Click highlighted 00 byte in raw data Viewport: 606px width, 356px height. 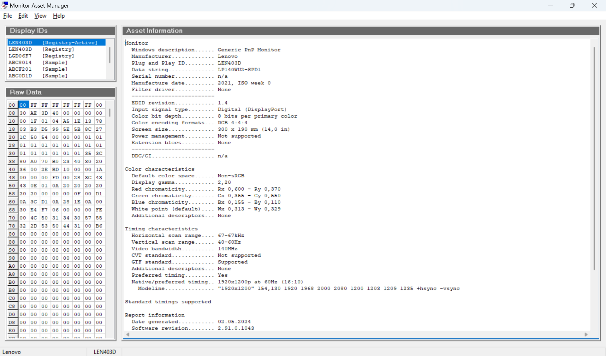(23, 105)
